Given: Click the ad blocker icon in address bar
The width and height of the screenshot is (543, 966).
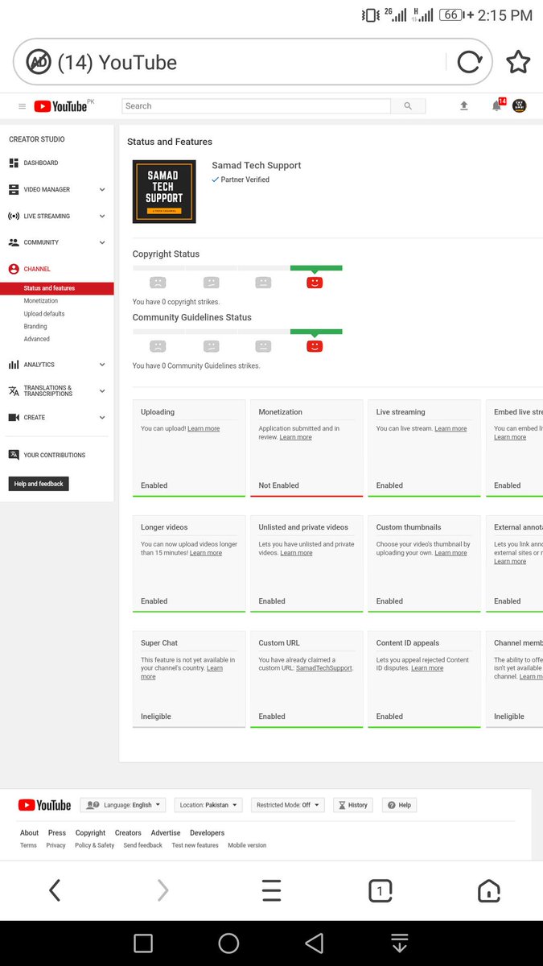Looking at the screenshot, I should [38, 62].
